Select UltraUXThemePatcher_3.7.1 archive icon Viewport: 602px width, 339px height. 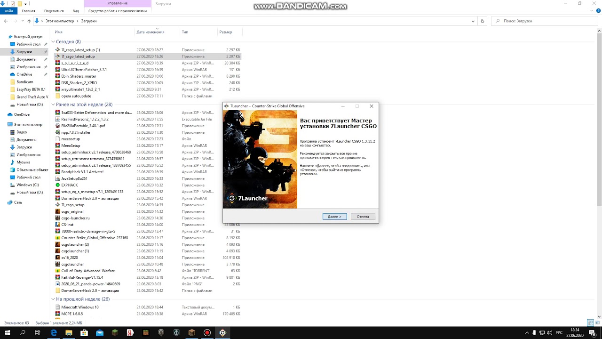click(58, 70)
